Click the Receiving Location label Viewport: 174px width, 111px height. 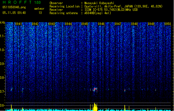(64, 6)
